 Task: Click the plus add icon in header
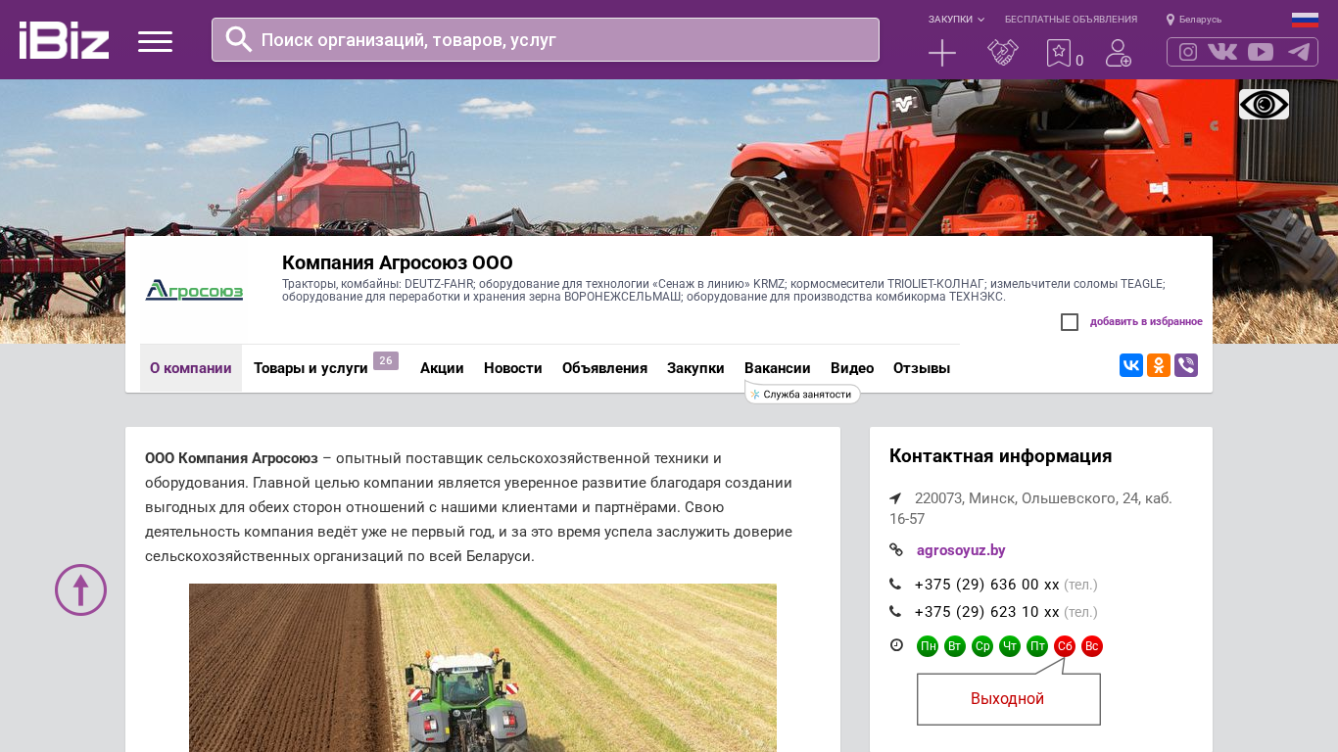[x=942, y=53]
